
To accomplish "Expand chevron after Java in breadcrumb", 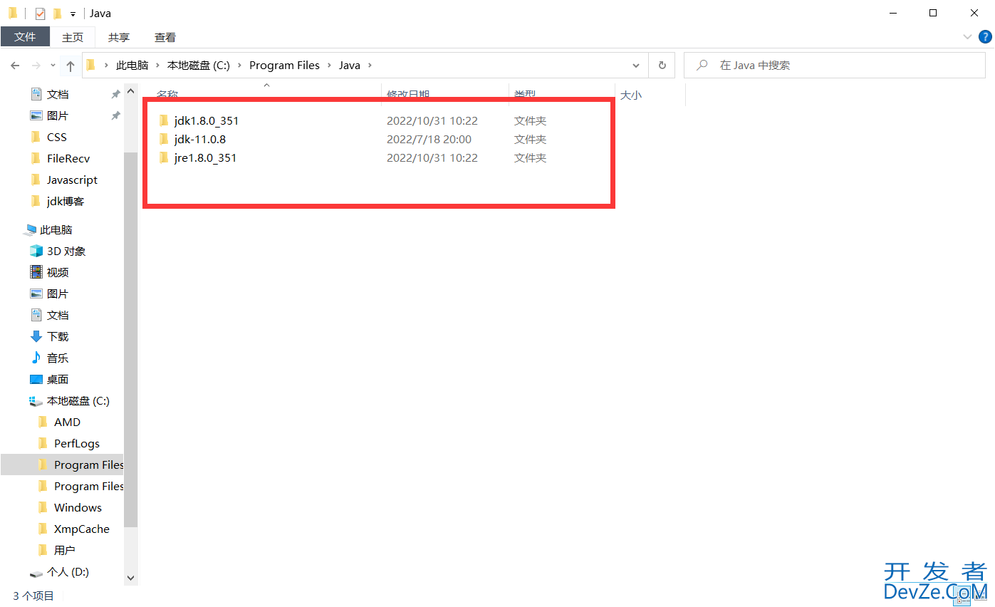I will (x=370, y=65).
